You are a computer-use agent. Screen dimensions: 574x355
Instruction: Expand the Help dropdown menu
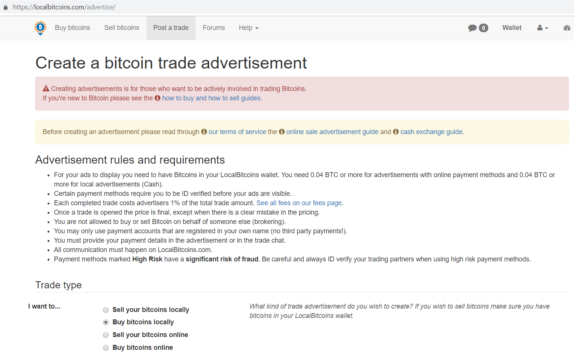[x=249, y=28]
